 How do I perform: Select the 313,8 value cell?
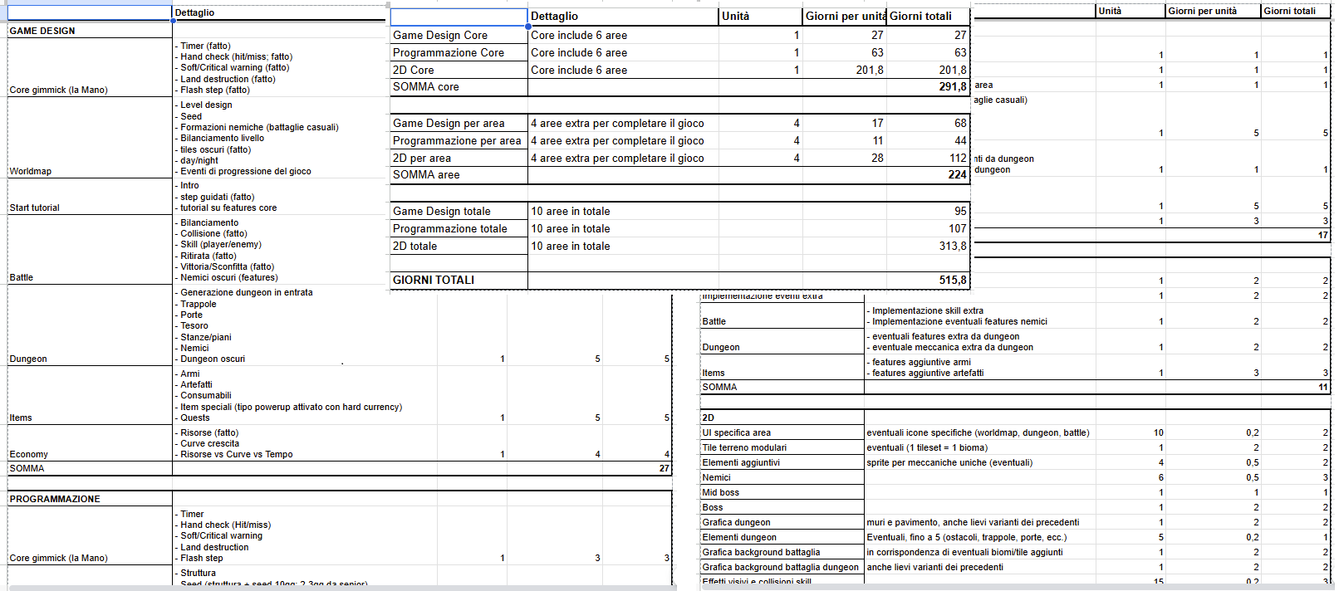coord(928,246)
